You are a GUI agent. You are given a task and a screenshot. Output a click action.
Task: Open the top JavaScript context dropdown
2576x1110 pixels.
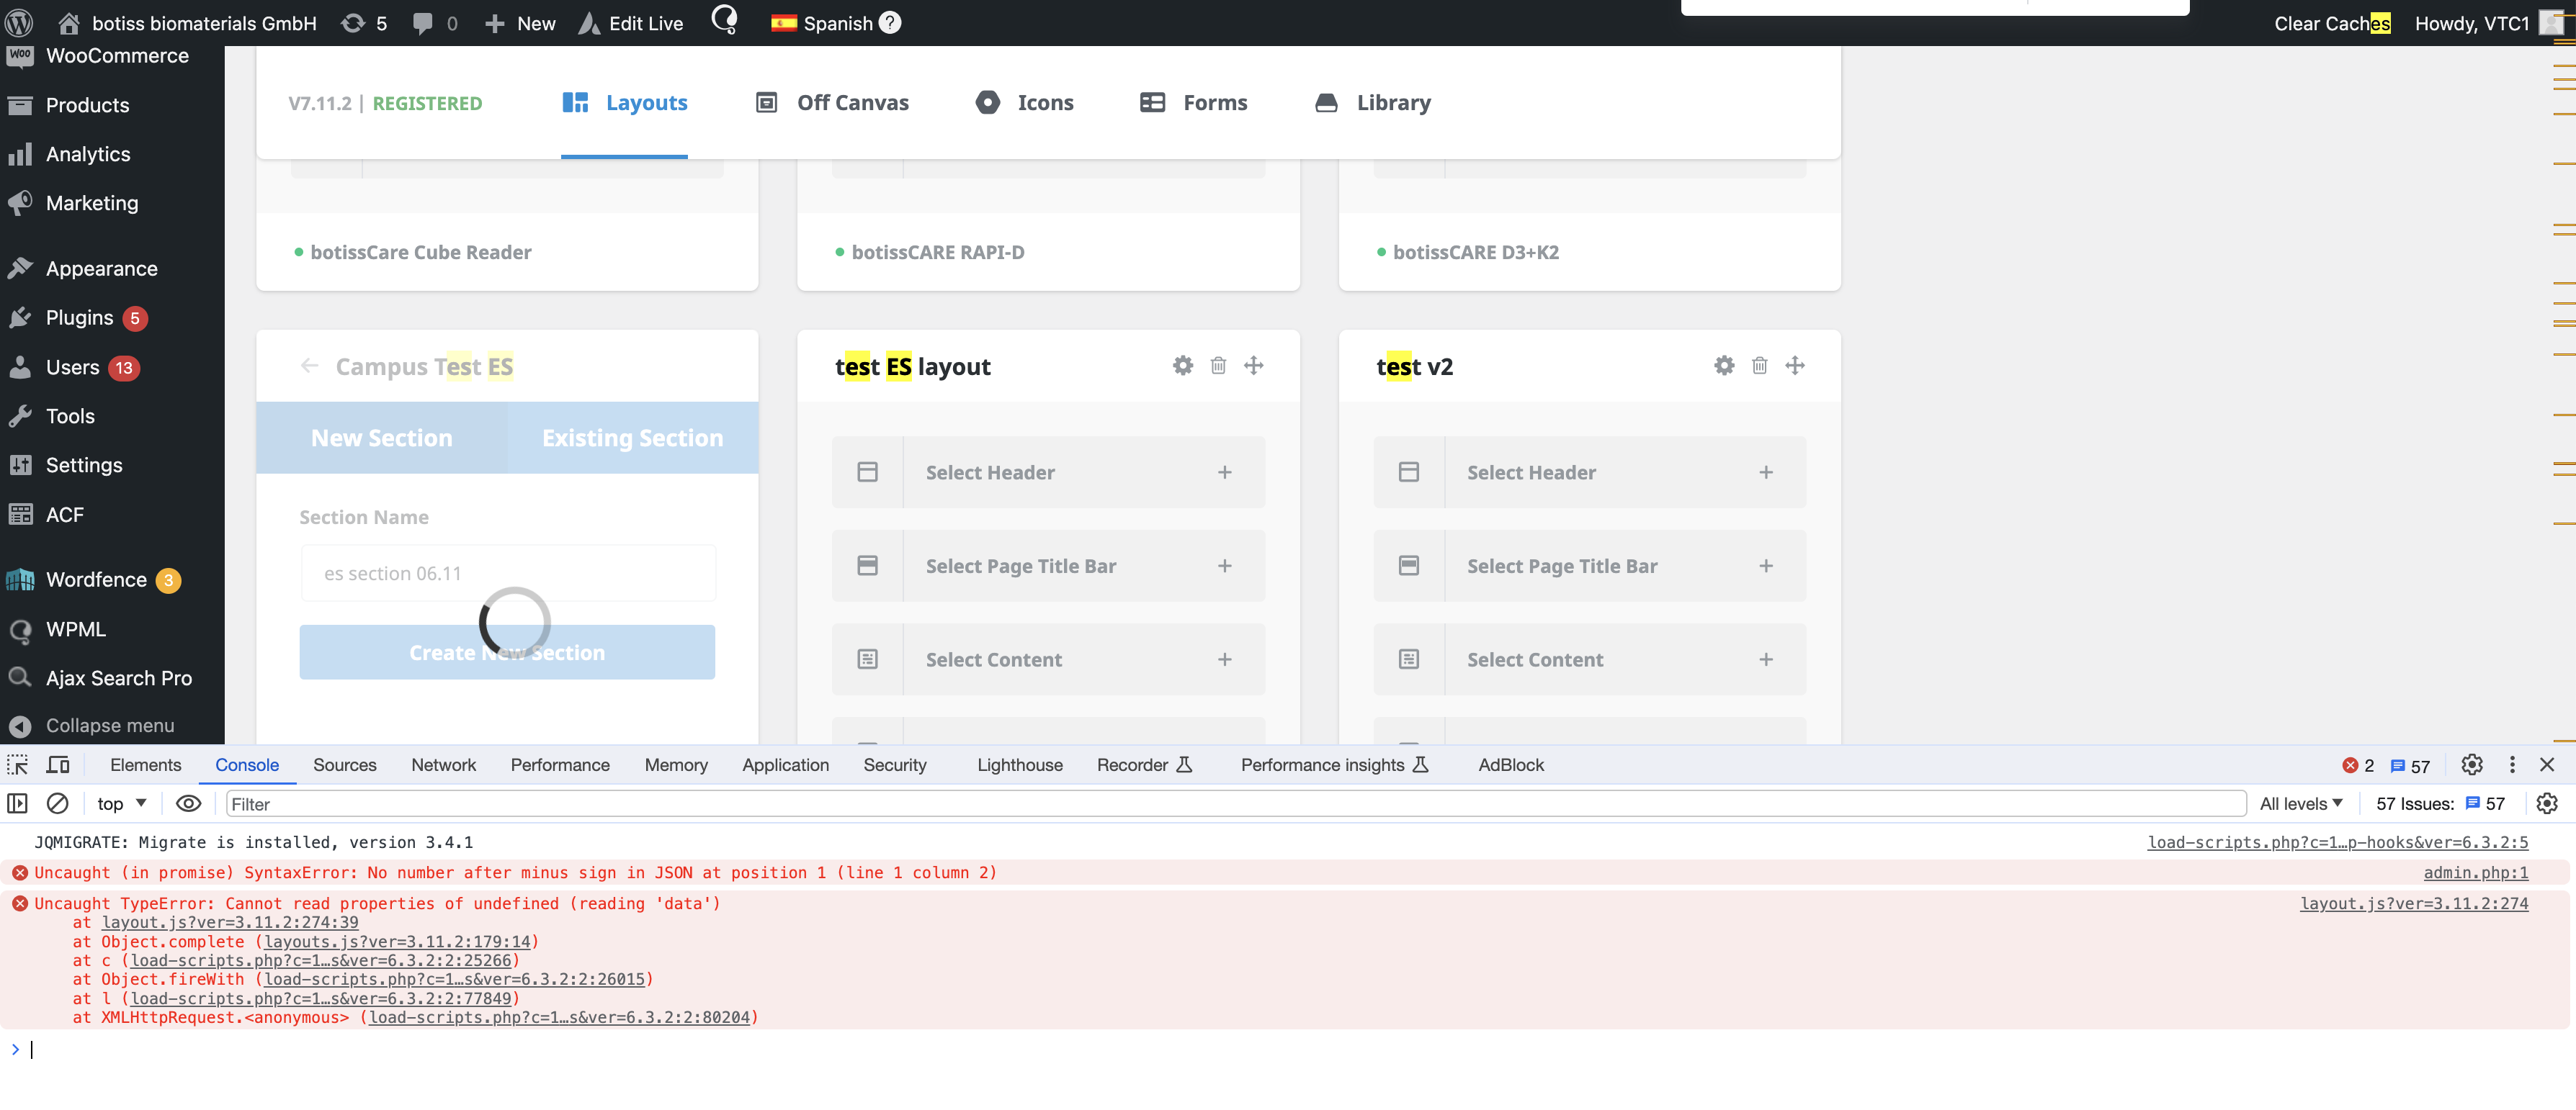click(x=122, y=803)
